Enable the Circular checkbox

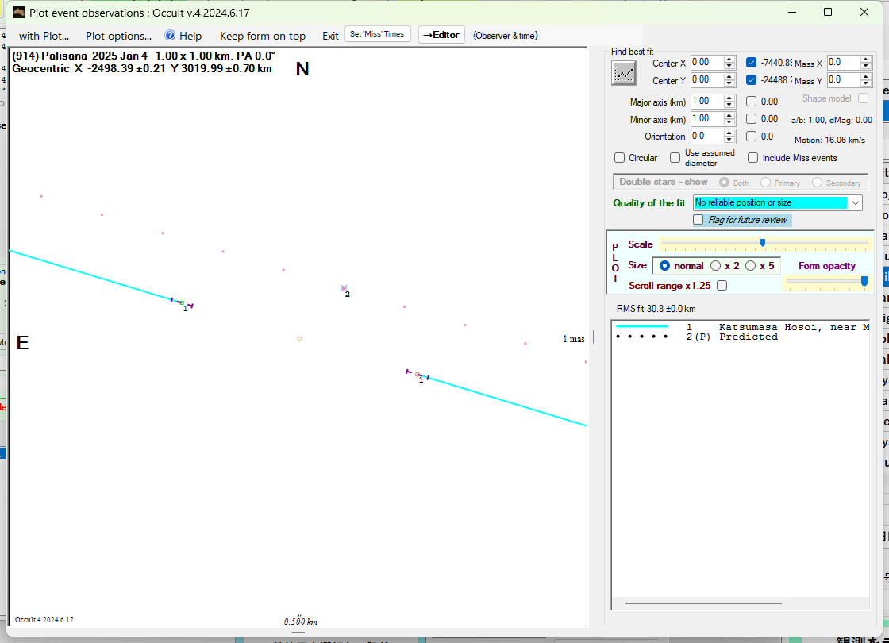(x=620, y=158)
